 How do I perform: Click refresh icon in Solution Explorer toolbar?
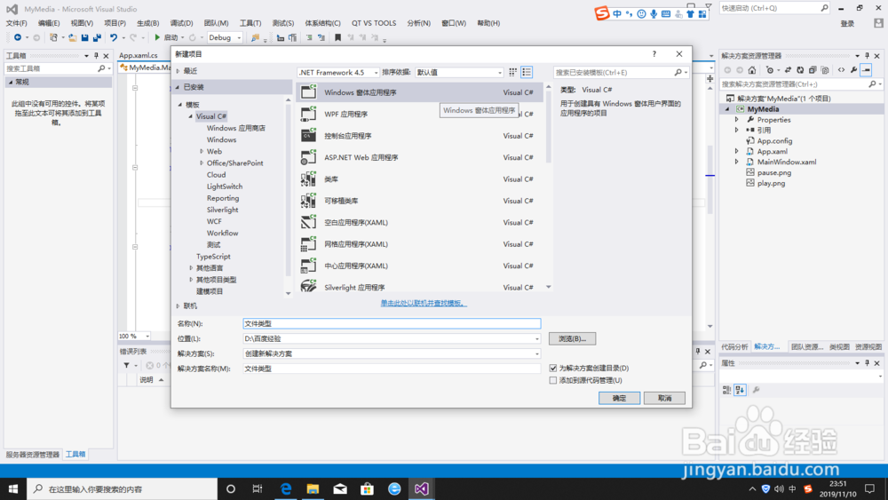(800, 70)
